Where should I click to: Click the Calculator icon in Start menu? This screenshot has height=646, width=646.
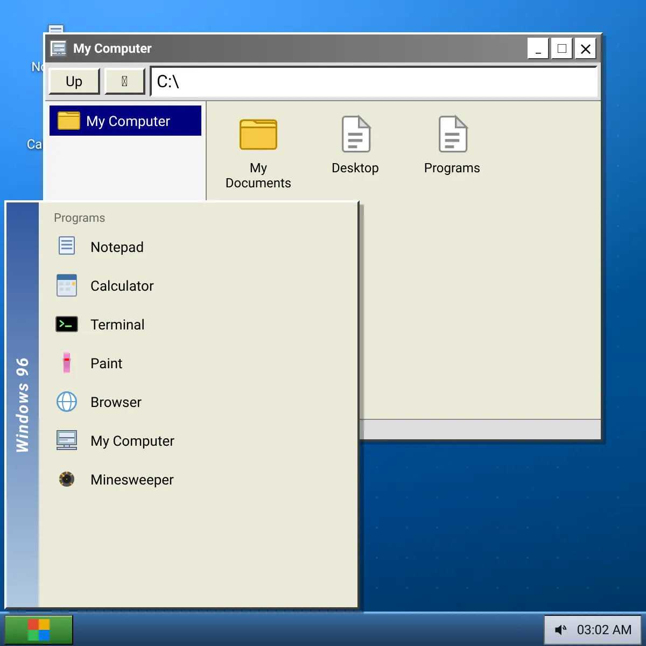point(67,285)
